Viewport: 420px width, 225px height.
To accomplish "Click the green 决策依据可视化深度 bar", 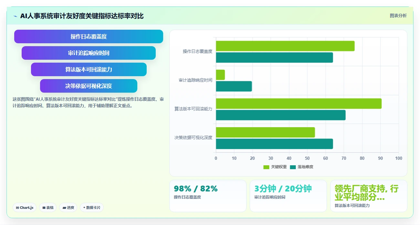I will point(265,132).
